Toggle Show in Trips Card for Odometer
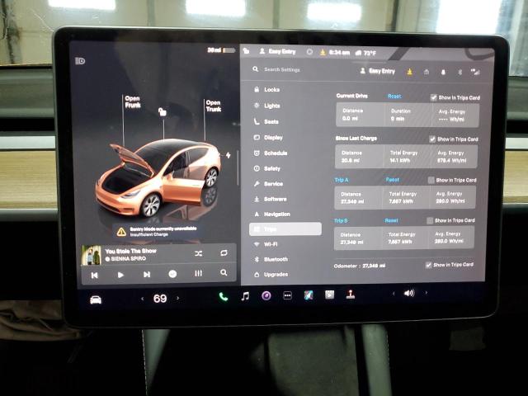528x396 pixels. 428,265
